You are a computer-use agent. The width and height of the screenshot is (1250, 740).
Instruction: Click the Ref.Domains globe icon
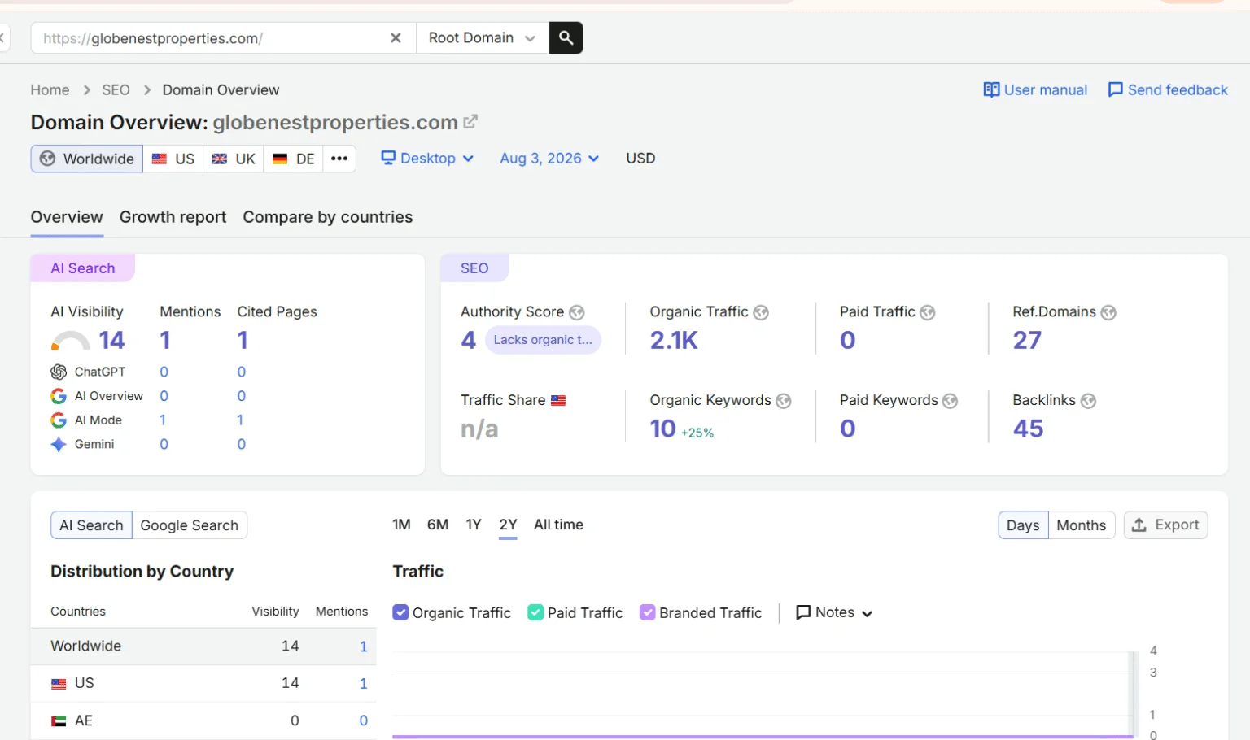pyautogui.click(x=1108, y=312)
